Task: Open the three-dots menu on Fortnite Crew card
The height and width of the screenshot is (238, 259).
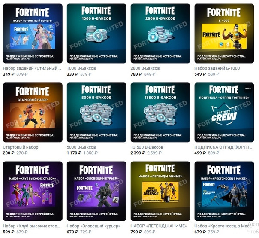Action: (x=248, y=88)
